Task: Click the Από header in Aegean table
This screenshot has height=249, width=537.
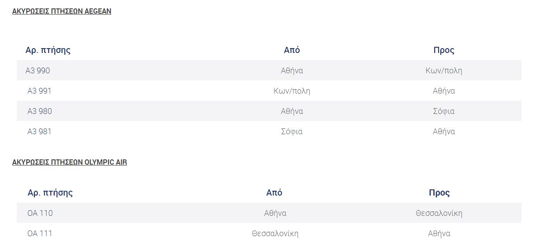Action: click(292, 50)
